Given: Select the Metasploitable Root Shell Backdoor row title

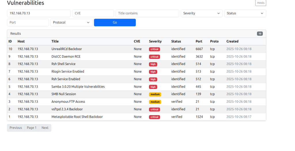Looking at the screenshot, I should pyautogui.click(x=77, y=117).
